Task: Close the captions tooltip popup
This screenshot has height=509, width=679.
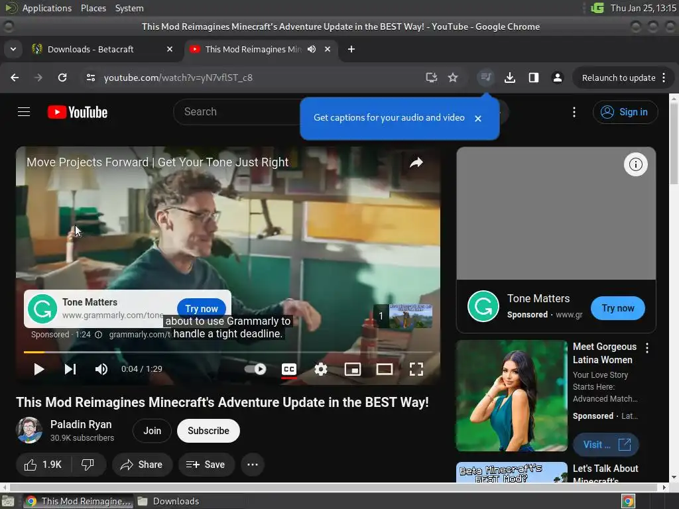Action: [x=477, y=118]
